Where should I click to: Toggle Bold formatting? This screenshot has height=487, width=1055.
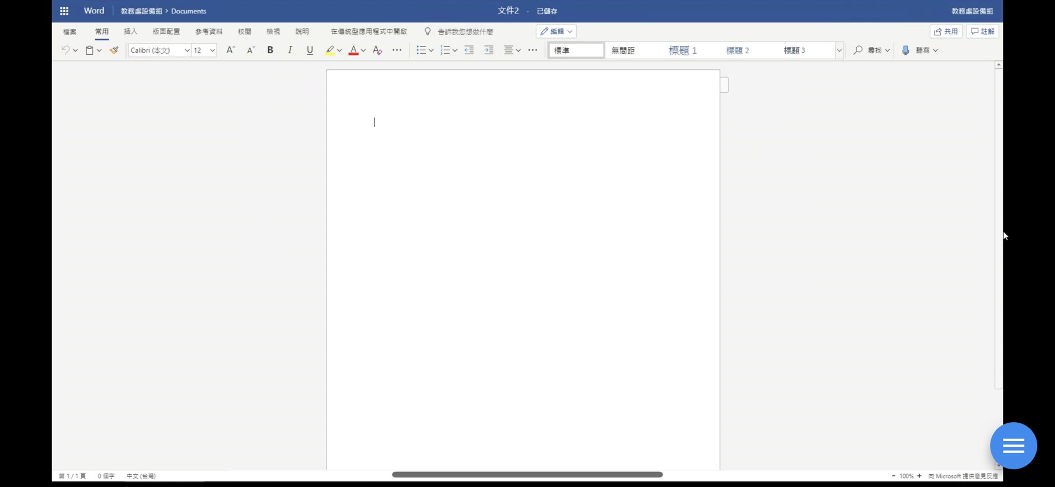tap(270, 50)
